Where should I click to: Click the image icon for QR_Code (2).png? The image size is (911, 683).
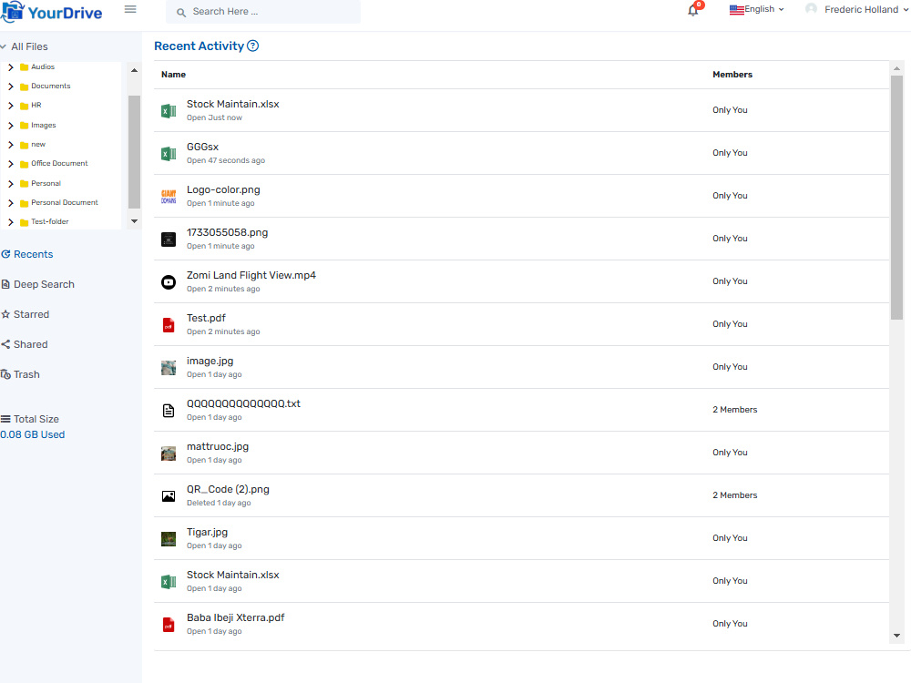(169, 496)
